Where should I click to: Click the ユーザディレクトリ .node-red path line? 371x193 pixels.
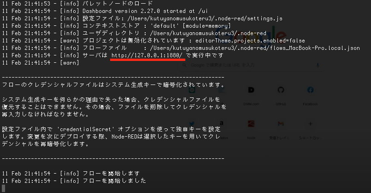pos(134,33)
